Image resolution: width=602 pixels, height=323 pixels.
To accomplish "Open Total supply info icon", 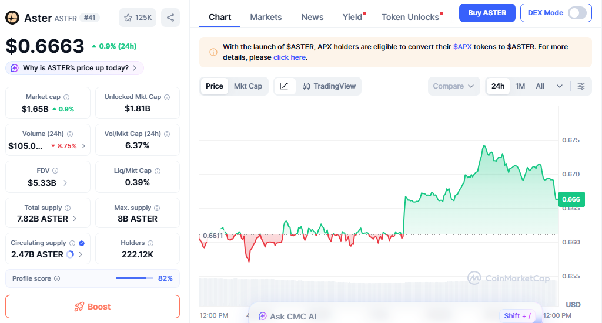I will [68, 208].
